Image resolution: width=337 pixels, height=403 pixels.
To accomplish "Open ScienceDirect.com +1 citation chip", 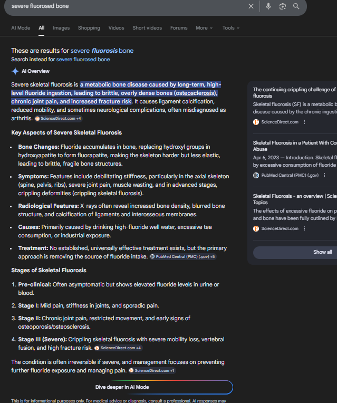I will click(x=152, y=370).
